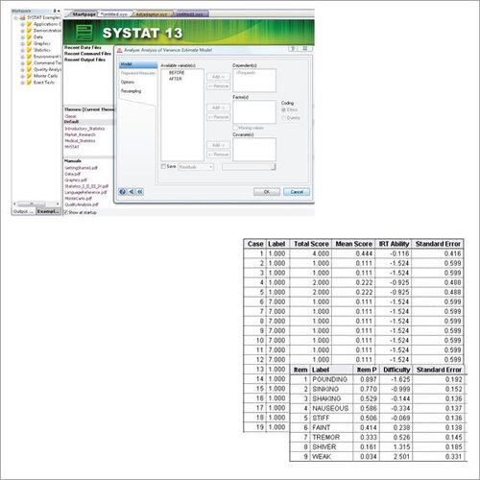
Task: Click the SYSTAT 13 logo icon in banner
Action: [84, 33]
